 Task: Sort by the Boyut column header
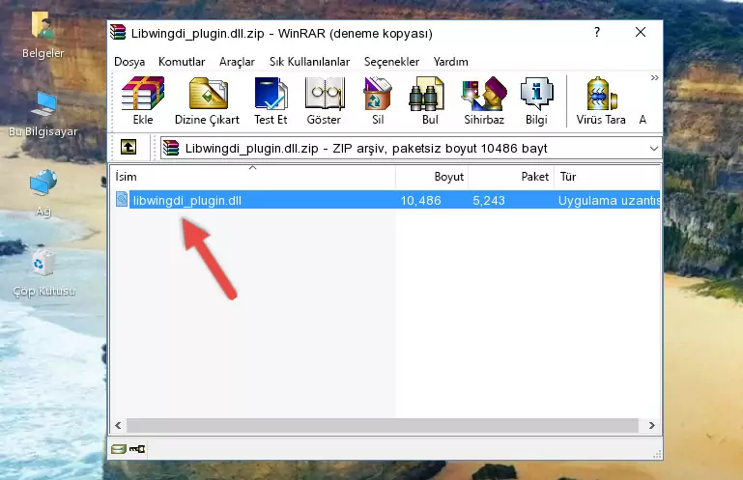click(432, 177)
